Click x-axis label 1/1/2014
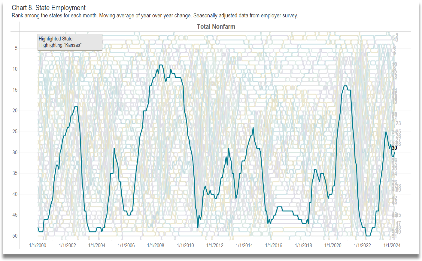Viewport: 422px width, 261px height. tap(244, 245)
